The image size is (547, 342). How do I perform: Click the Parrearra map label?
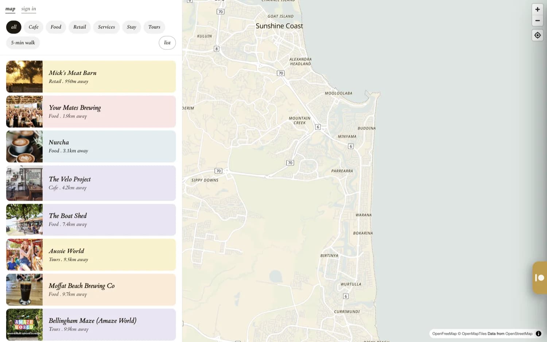tap(342, 171)
